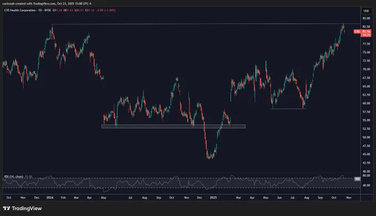This screenshot has width=376, height=216.
Task: Click the 57.50 price axis label
Action: 366,112
